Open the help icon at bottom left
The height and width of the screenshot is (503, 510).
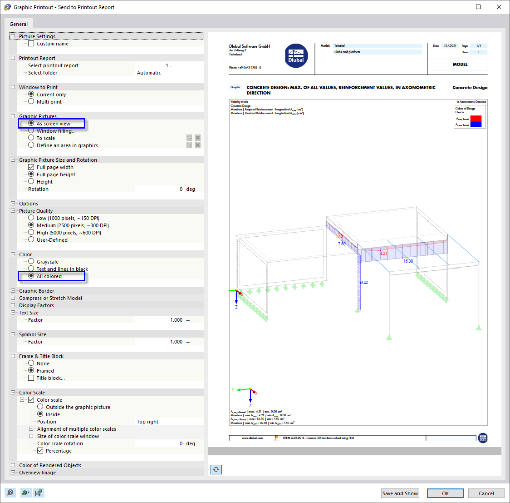(10, 492)
